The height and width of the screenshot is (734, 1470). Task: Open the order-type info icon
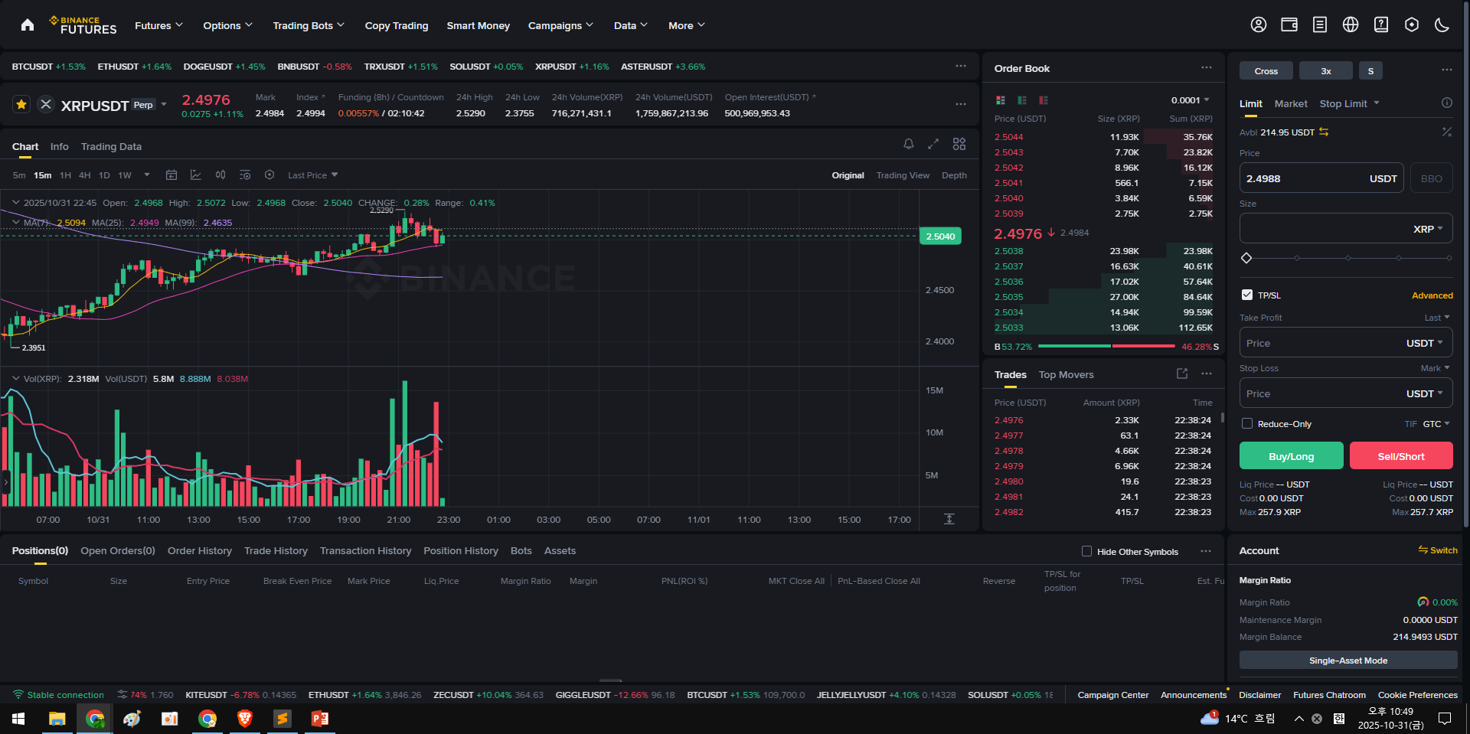[x=1447, y=103]
